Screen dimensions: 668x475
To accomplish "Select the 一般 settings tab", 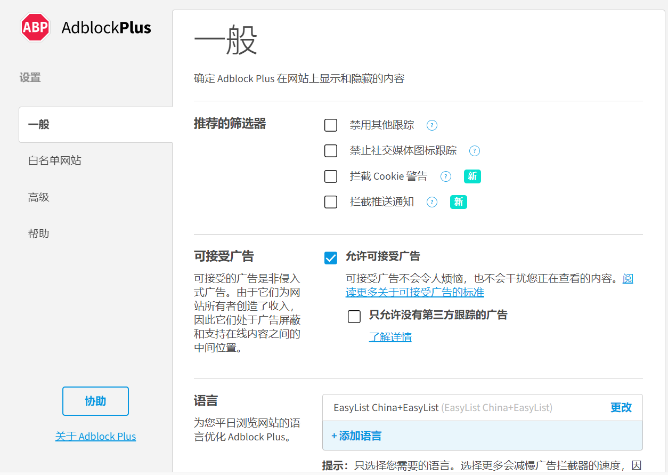I will coord(96,125).
